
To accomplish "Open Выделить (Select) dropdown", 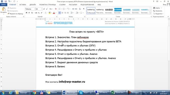I will 158,14.
